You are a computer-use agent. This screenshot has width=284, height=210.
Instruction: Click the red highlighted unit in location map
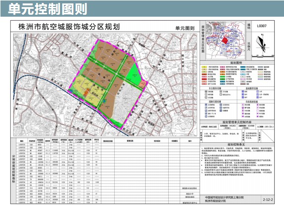coord(225,40)
